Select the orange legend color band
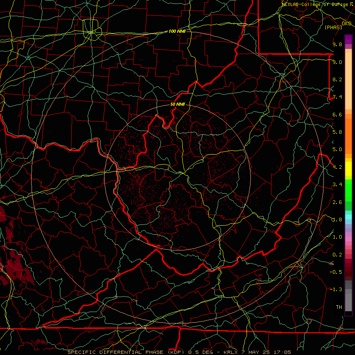This screenshot has width=355, height=355. (x=348, y=136)
